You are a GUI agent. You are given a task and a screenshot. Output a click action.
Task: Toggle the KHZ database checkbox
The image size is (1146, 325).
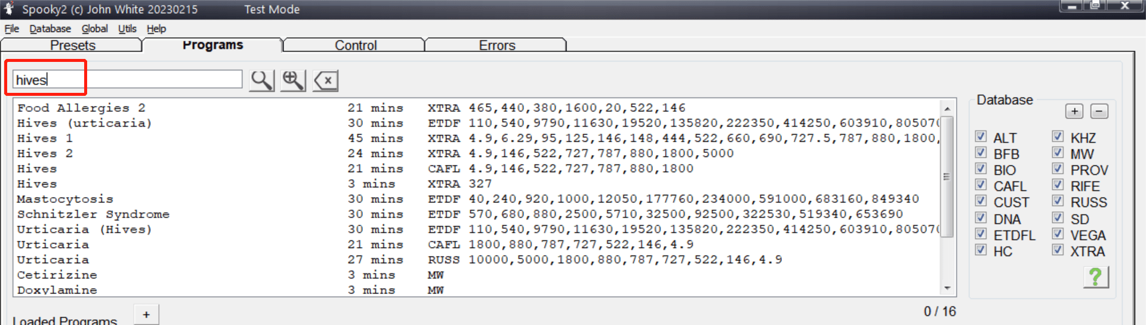[1058, 136]
